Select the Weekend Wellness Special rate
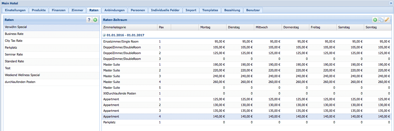The width and height of the screenshot is (394, 131). pos(22,75)
